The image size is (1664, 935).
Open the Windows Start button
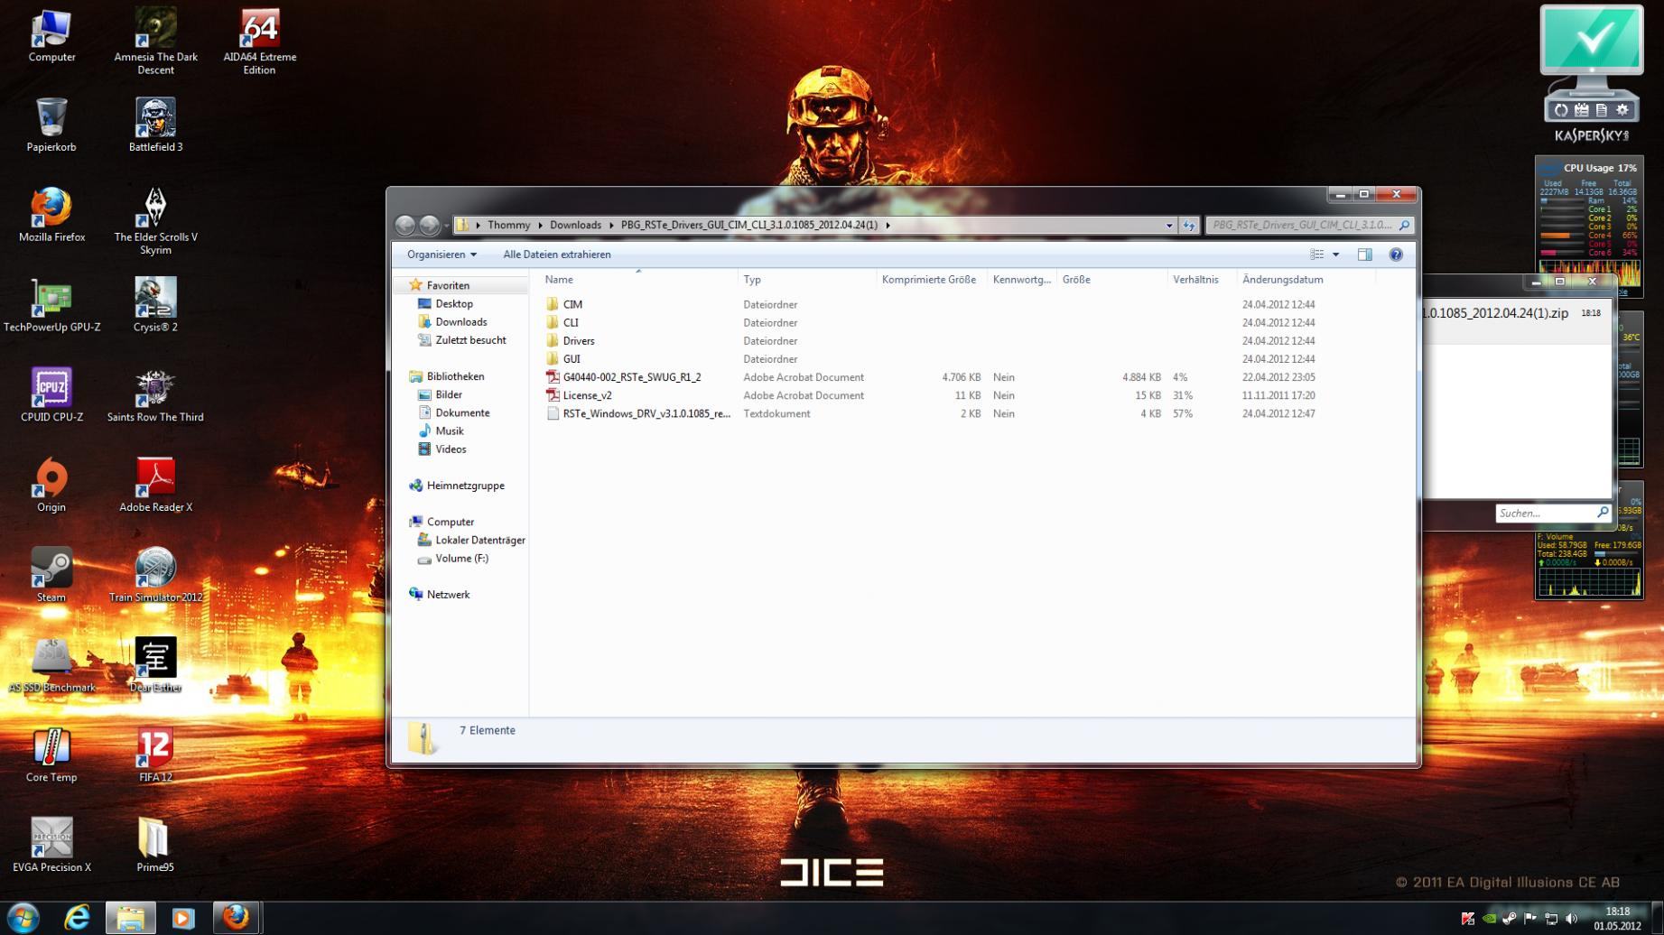(23, 919)
